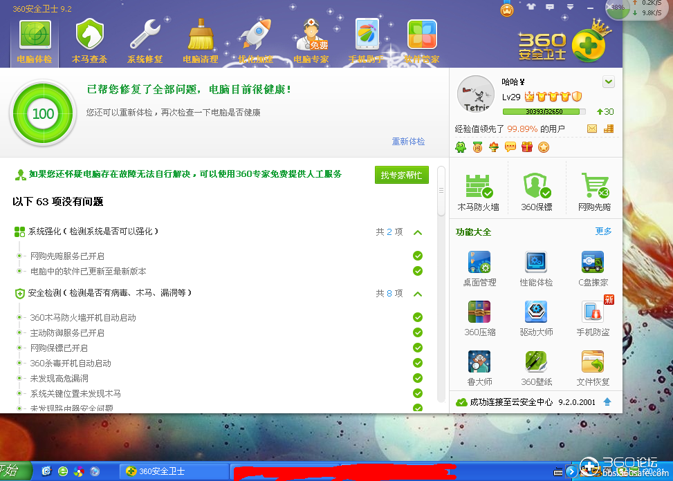Launch 鲁大师 tool
673x481 pixels.
[479, 368]
